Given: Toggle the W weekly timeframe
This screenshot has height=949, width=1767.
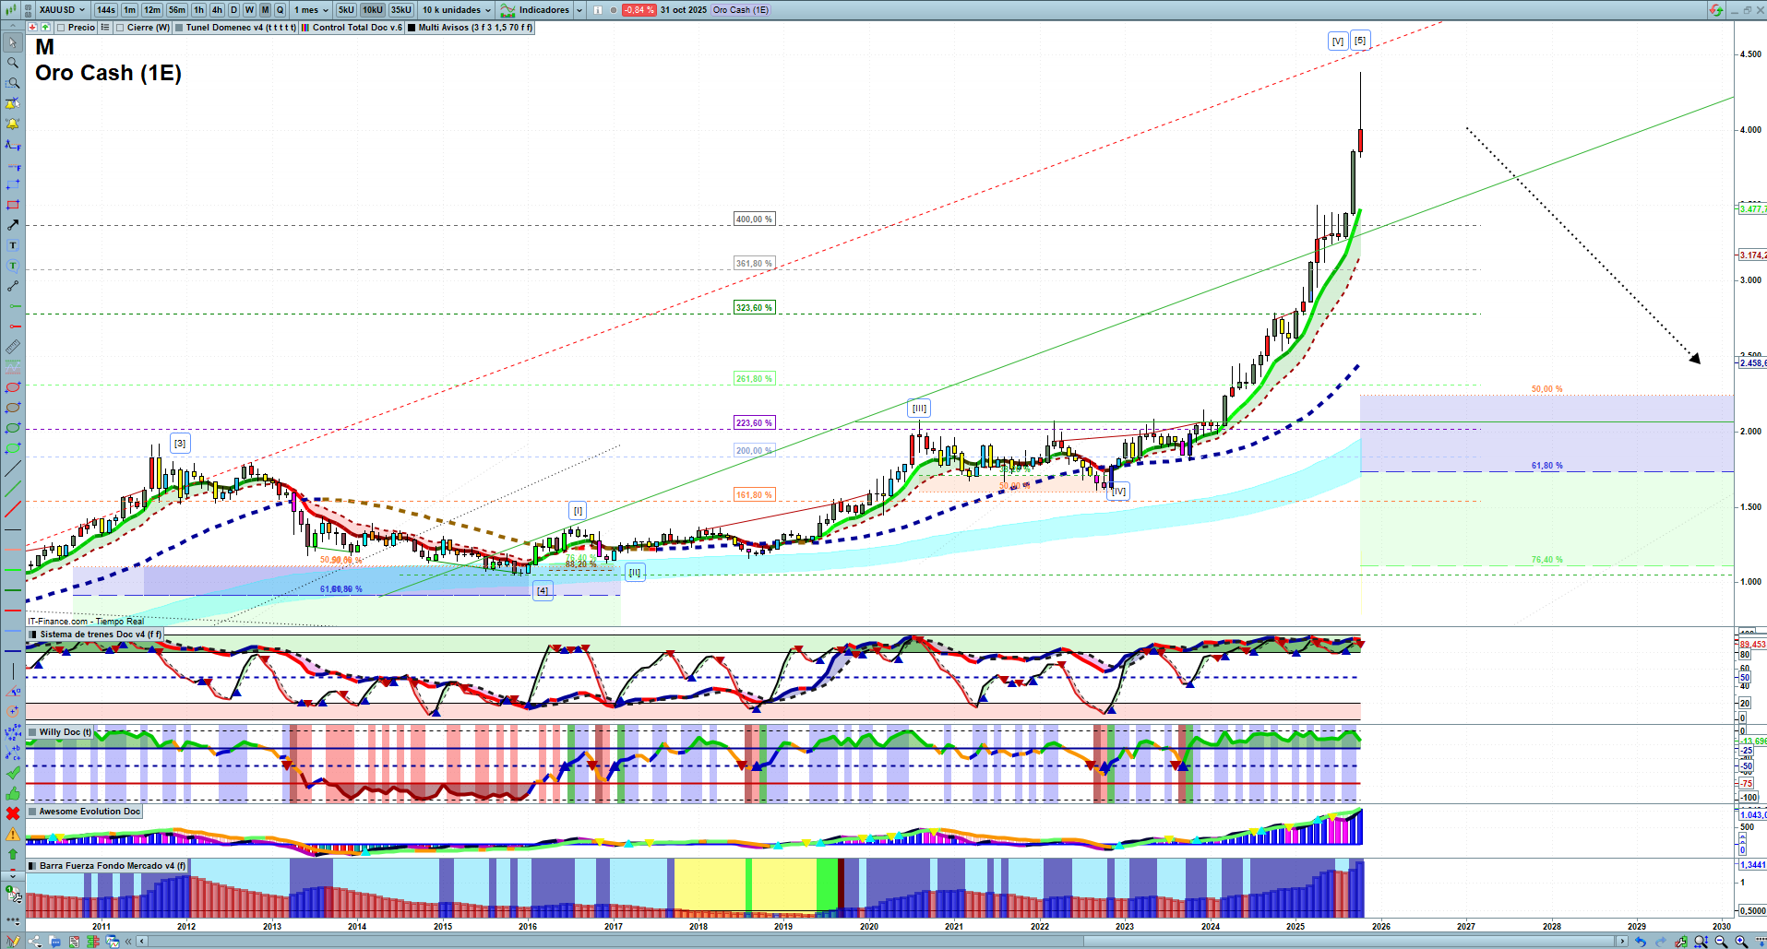Looking at the screenshot, I should [x=249, y=10].
